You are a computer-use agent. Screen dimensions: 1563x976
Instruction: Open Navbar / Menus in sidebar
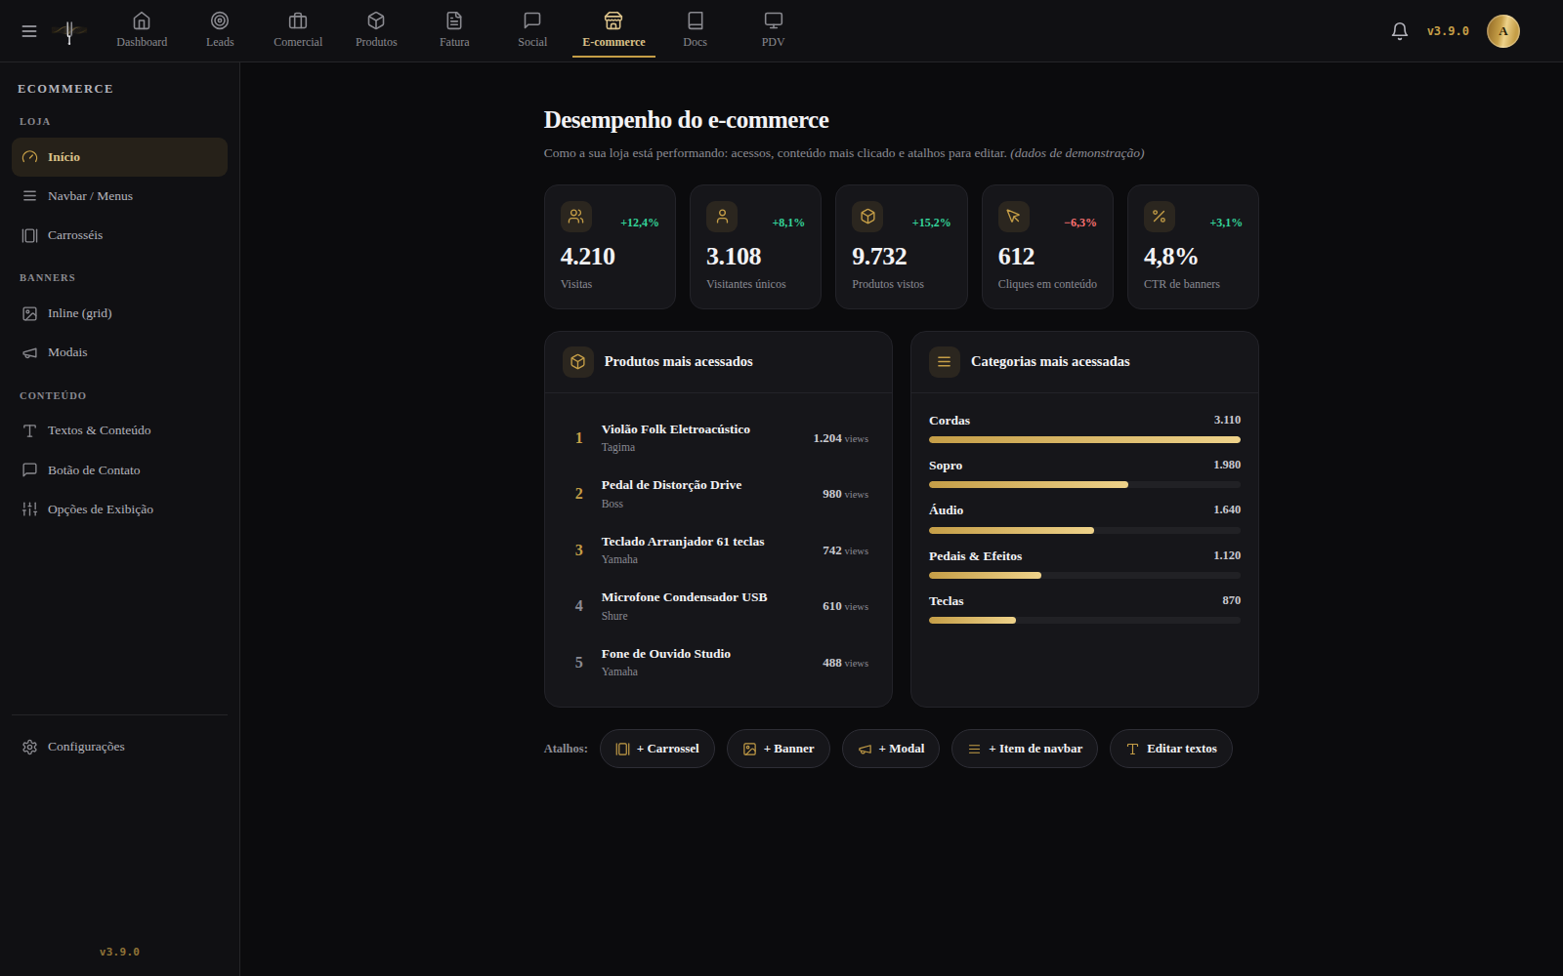[x=119, y=196]
